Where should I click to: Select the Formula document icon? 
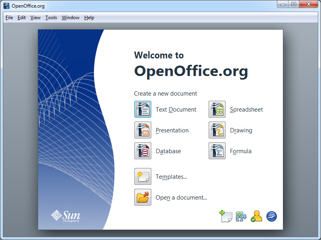(x=217, y=151)
